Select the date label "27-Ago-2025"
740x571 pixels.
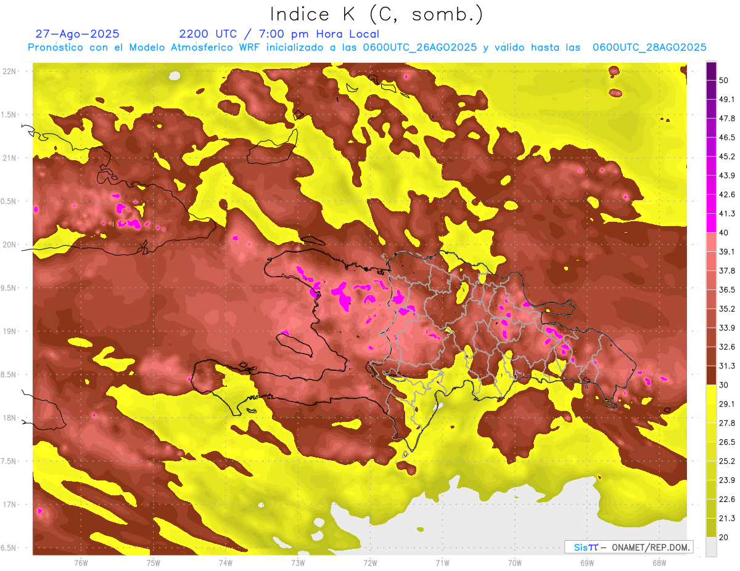pyautogui.click(x=78, y=34)
